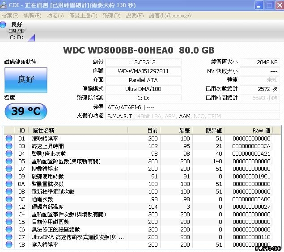Open the 佈景主題(T) menu
Image resolution: width=284 pixels, height=252 pixels.
click(83, 16)
